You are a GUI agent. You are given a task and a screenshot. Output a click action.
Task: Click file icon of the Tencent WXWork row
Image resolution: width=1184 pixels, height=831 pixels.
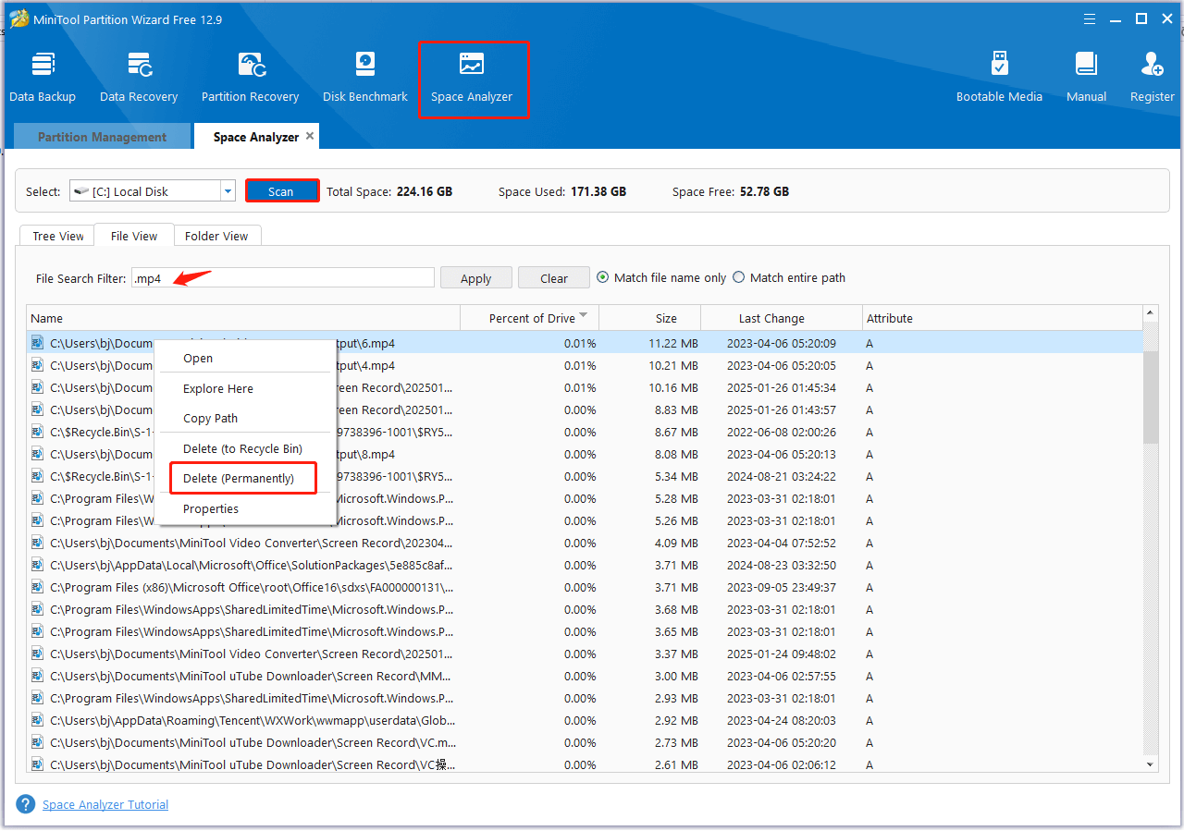pos(37,720)
